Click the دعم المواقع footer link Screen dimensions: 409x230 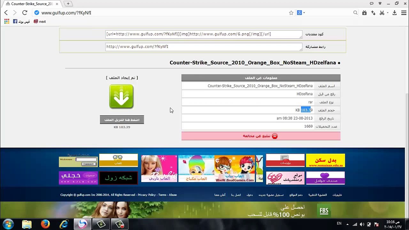(x=296, y=195)
